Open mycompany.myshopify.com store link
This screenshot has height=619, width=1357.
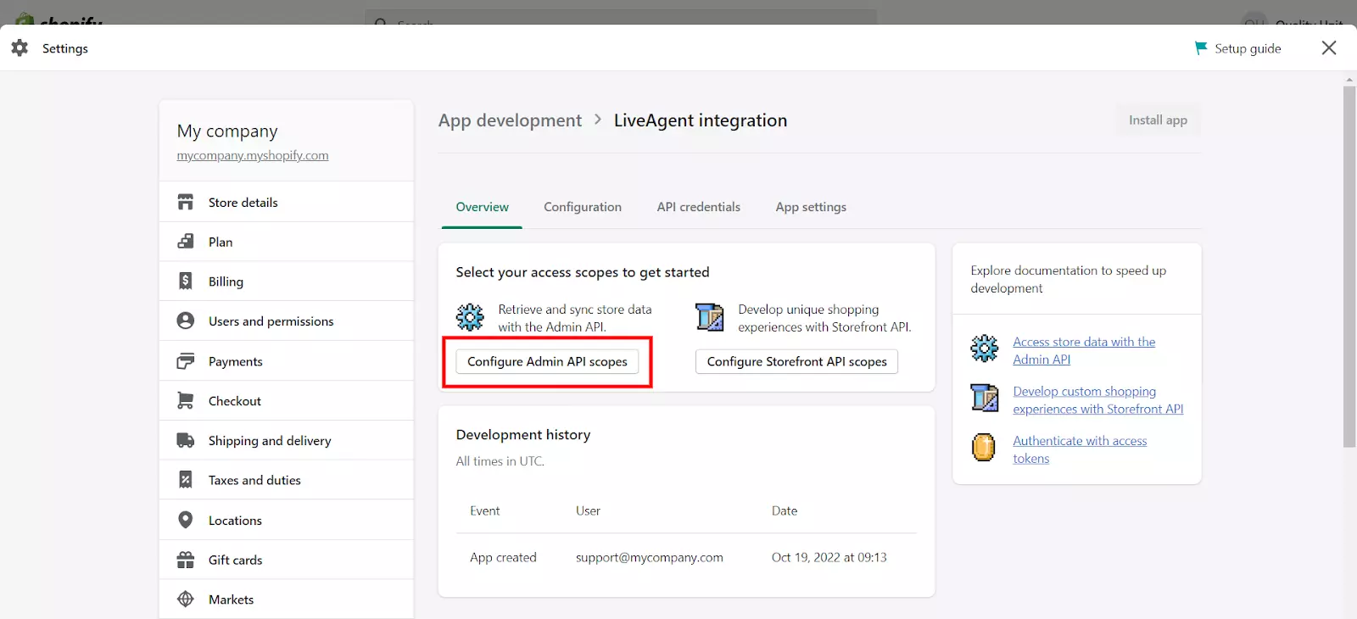pos(253,155)
